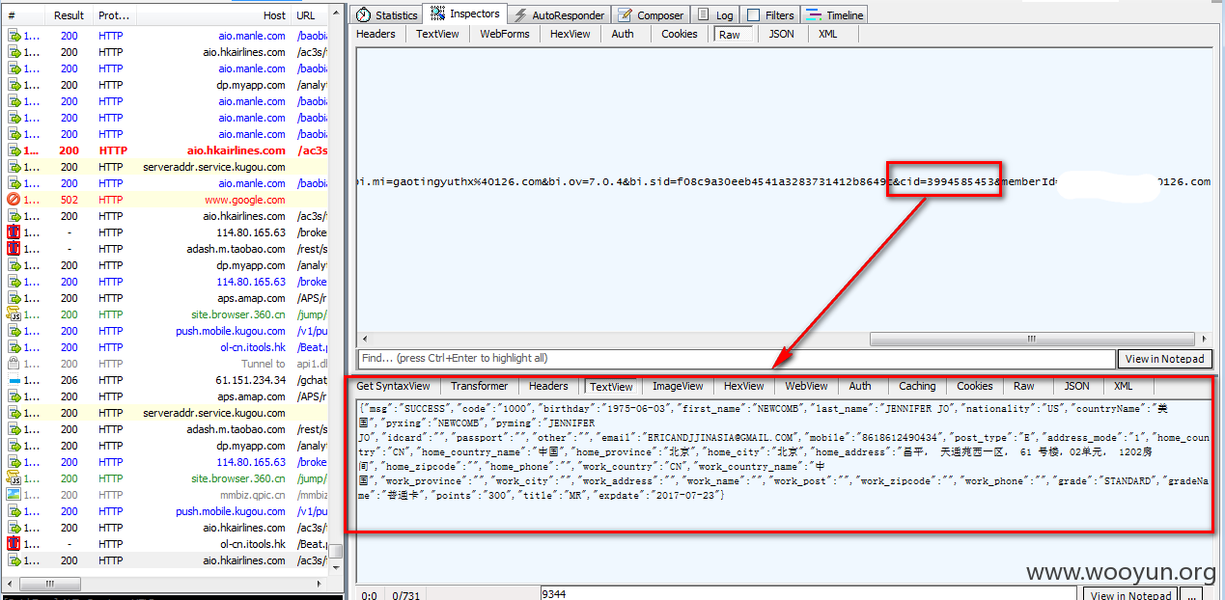This screenshot has width=1225, height=600.
Task: Open the AutoResponder tab
Action: (560, 15)
